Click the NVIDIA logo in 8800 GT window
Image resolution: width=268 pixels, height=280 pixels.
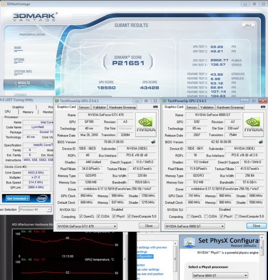pos(253,125)
